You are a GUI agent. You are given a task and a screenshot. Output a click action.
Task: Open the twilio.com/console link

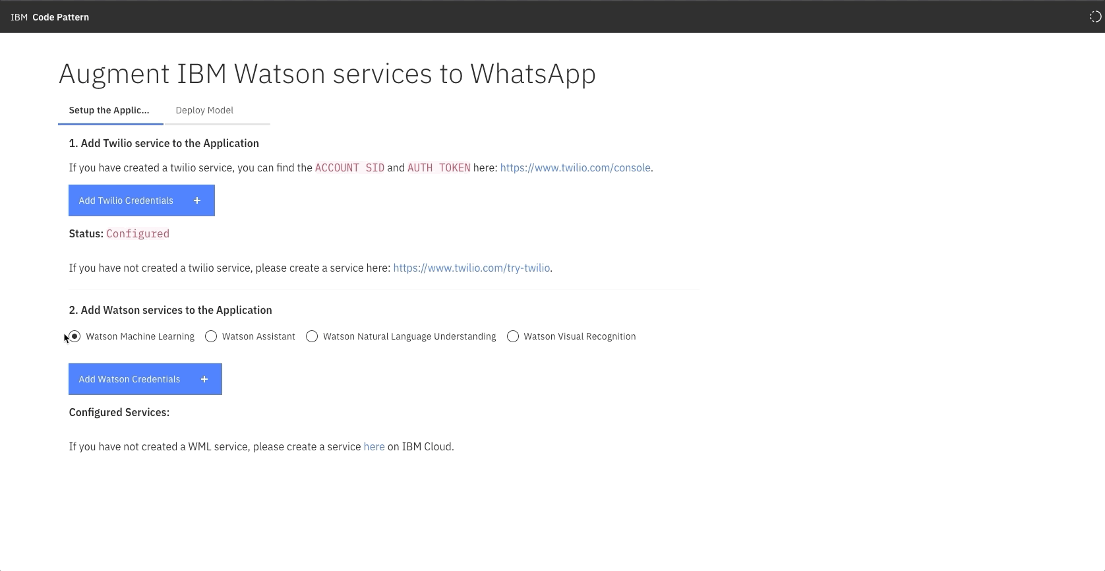[x=575, y=167]
